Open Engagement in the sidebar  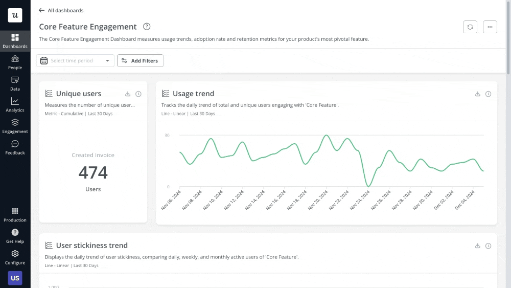pos(15,126)
